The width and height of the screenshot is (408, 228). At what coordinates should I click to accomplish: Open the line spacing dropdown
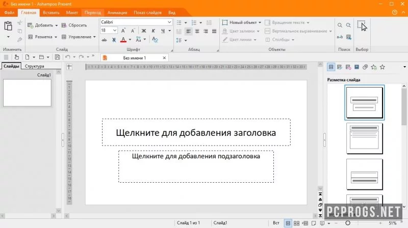186,40
